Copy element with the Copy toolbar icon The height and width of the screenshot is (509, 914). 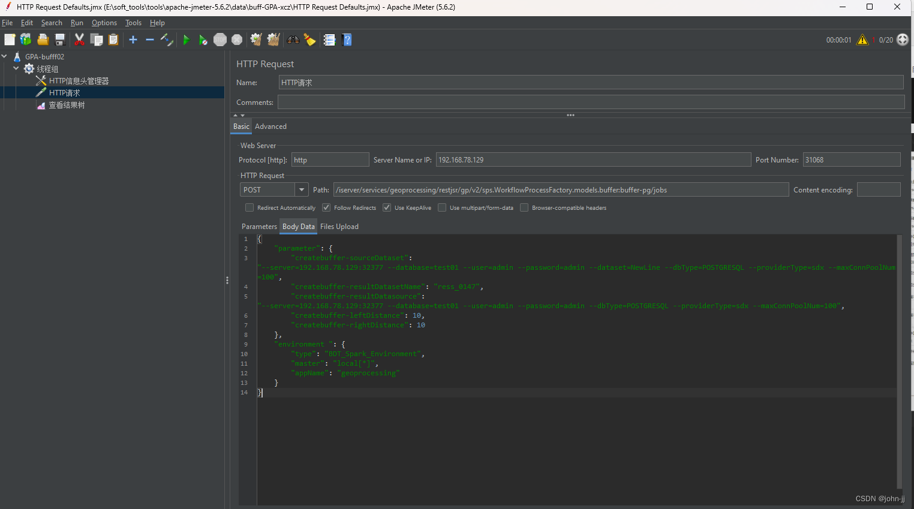click(96, 40)
